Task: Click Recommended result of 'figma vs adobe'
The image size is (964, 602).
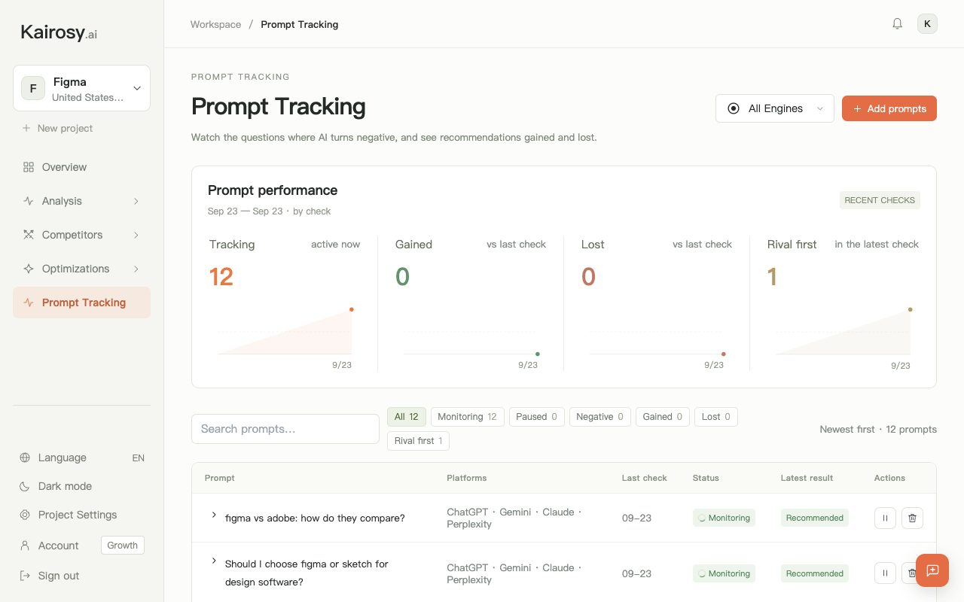Action: tap(815, 518)
